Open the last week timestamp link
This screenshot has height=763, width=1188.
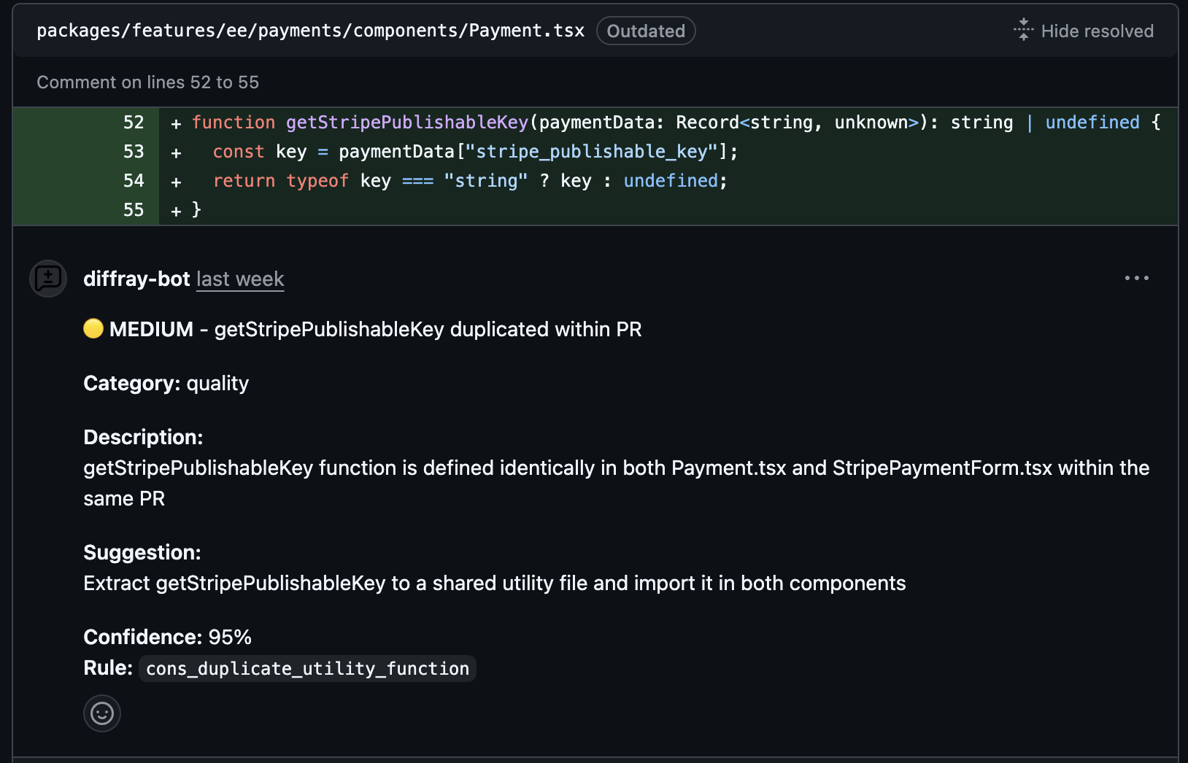coord(240,279)
